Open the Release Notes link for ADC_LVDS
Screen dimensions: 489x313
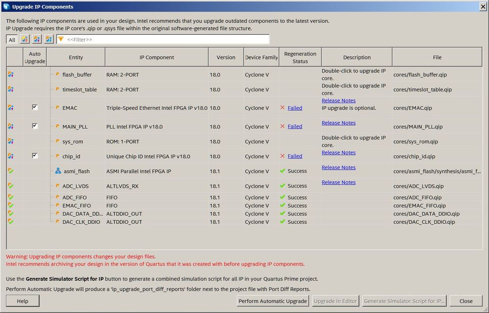point(338,182)
